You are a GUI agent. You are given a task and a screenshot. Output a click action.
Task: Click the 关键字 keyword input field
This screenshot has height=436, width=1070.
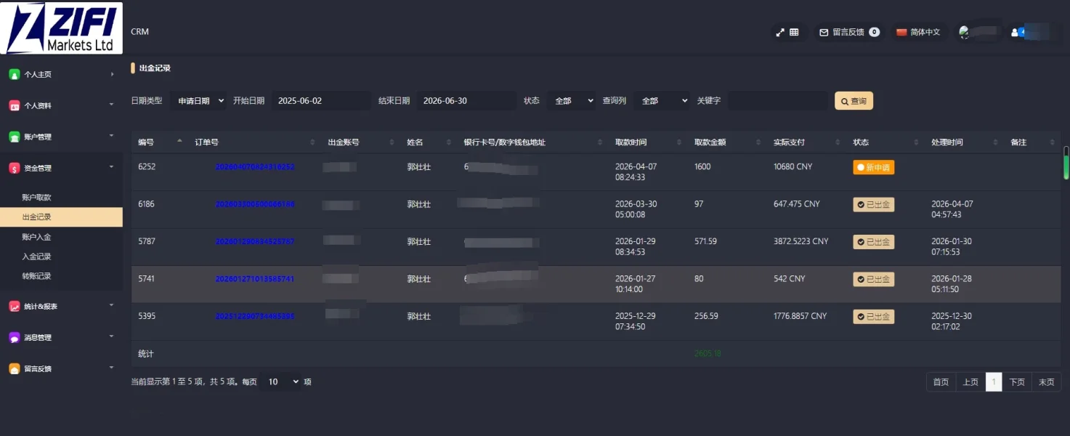click(x=777, y=101)
